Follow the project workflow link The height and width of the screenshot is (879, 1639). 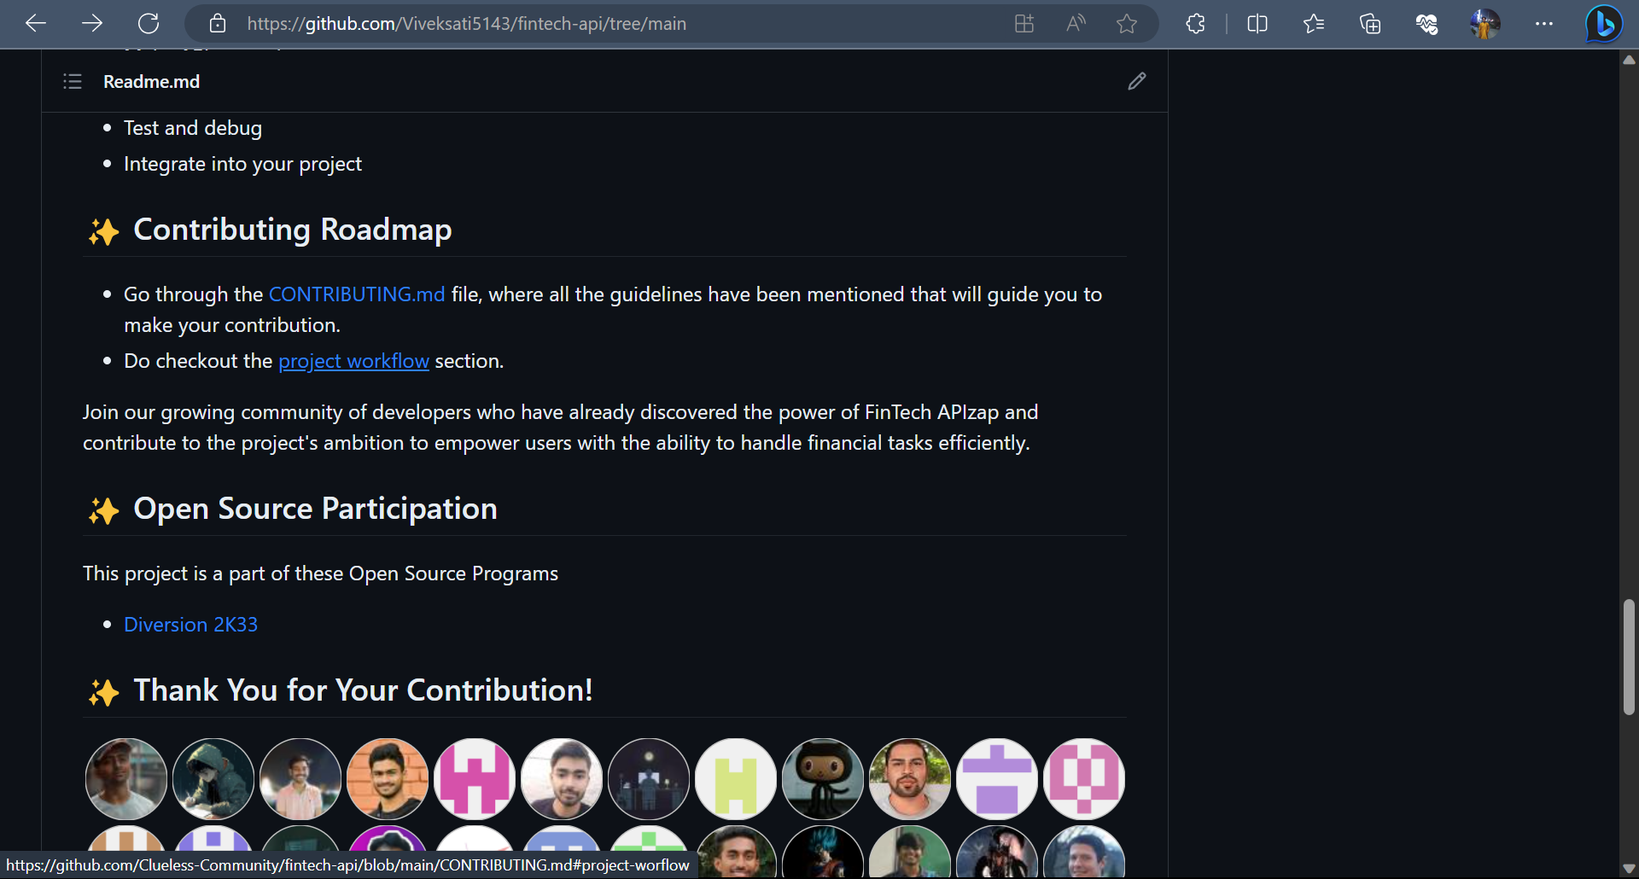click(353, 360)
